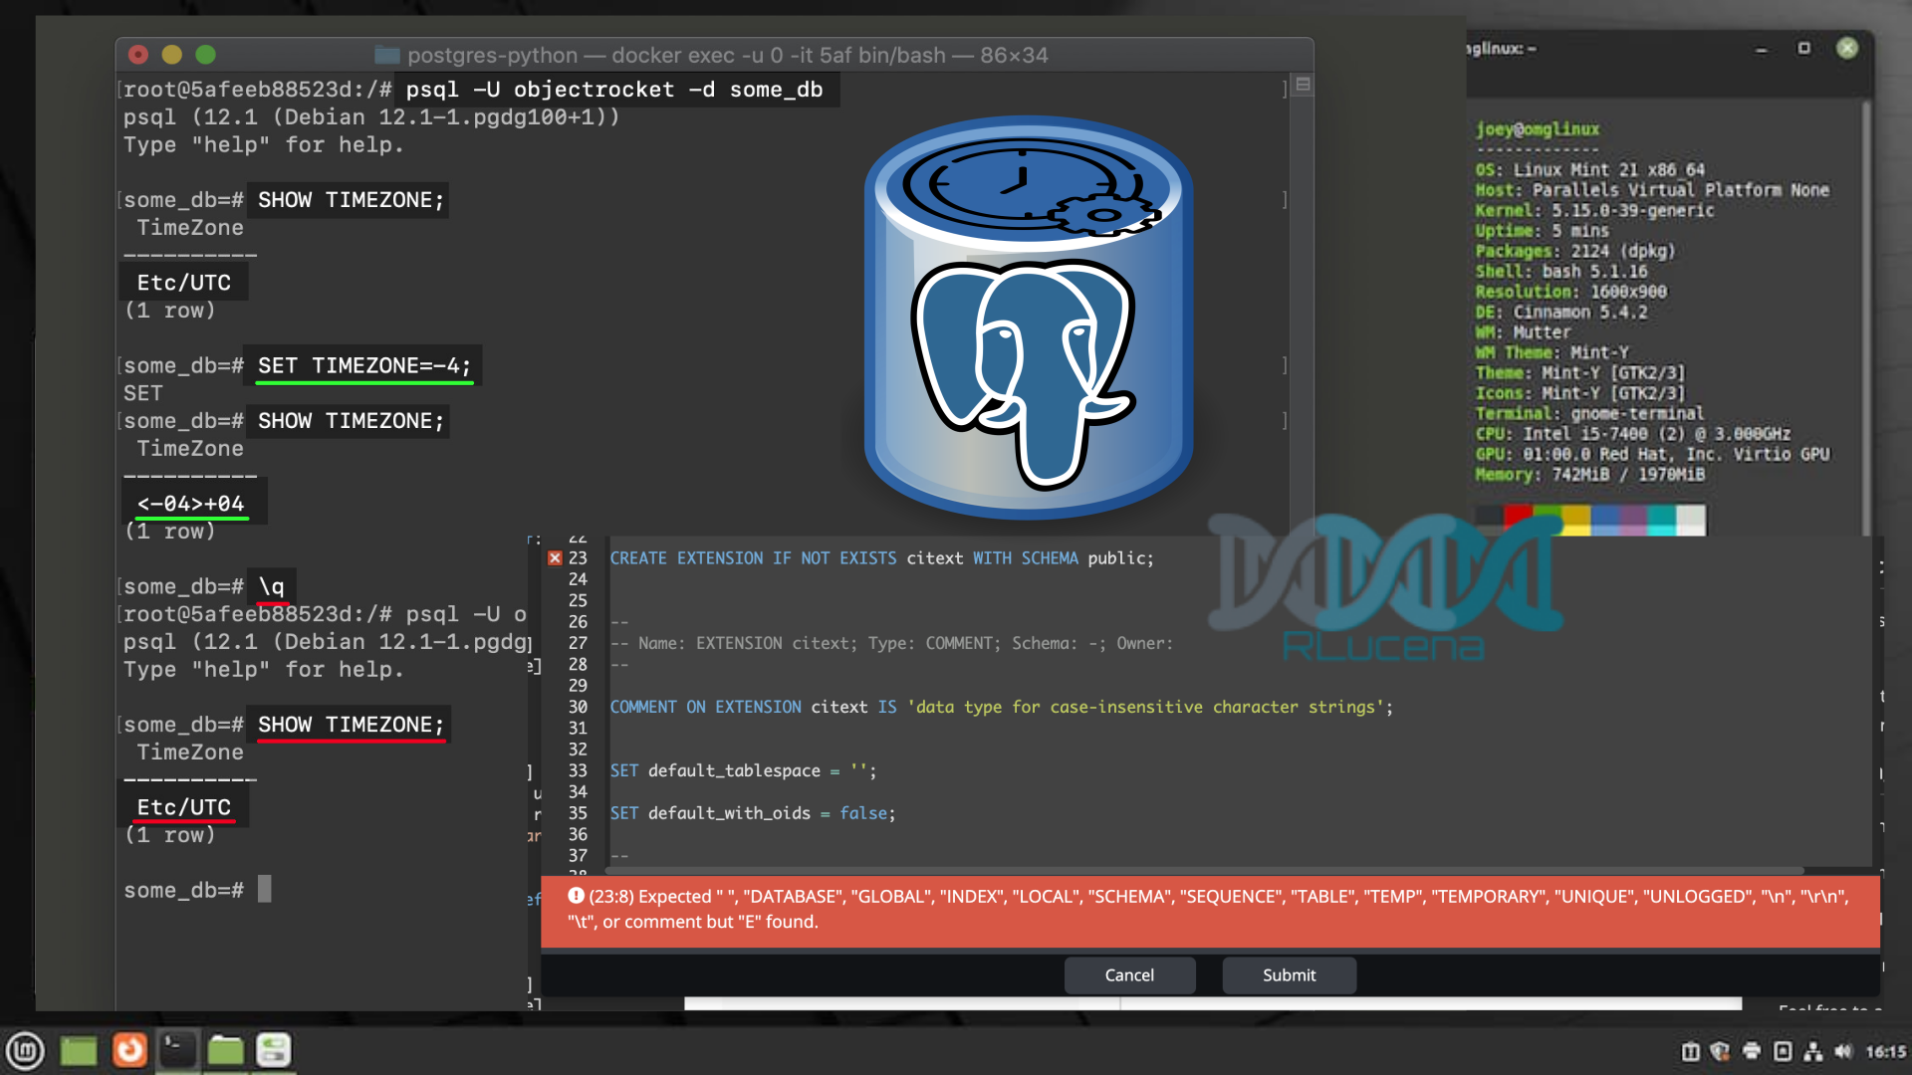Click the 'OS: Linux Mint 21 x86_64' line
The image size is (1912, 1075).
[x=1590, y=170]
